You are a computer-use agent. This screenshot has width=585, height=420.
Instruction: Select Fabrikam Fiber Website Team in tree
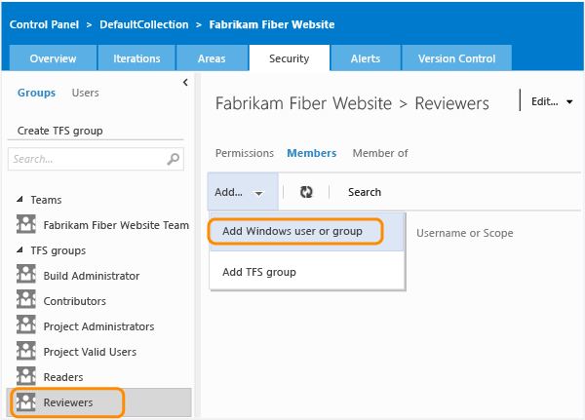click(116, 225)
